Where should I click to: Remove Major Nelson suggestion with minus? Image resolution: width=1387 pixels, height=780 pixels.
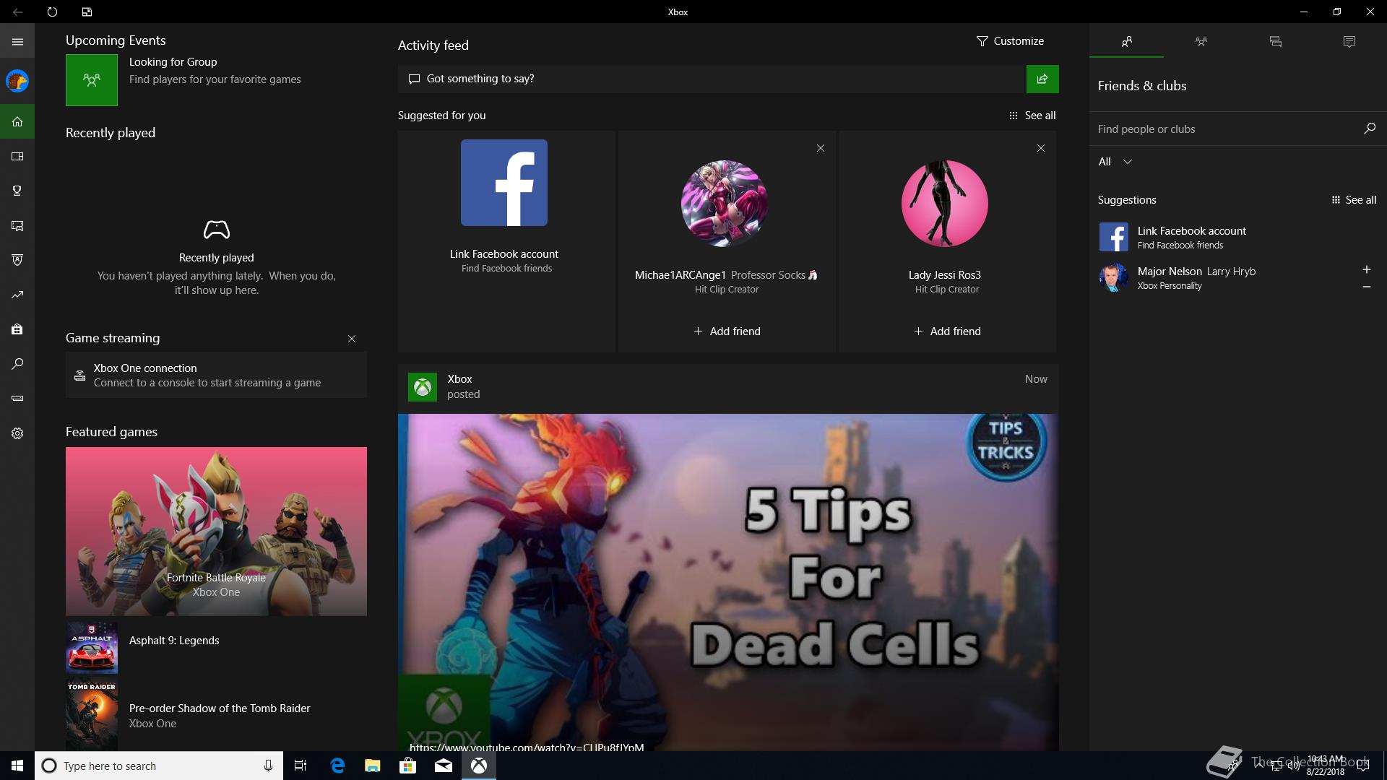tap(1367, 287)
